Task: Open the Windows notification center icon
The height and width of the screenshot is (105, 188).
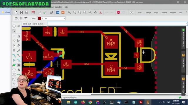Action: pyautogui.click(x=183, y=102)
